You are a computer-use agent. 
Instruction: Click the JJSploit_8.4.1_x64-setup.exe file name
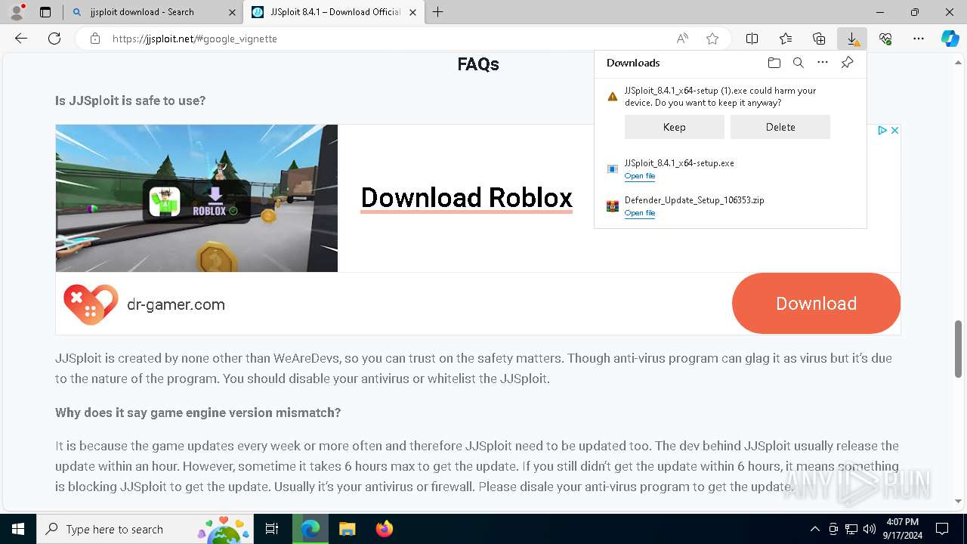(679, 163)
